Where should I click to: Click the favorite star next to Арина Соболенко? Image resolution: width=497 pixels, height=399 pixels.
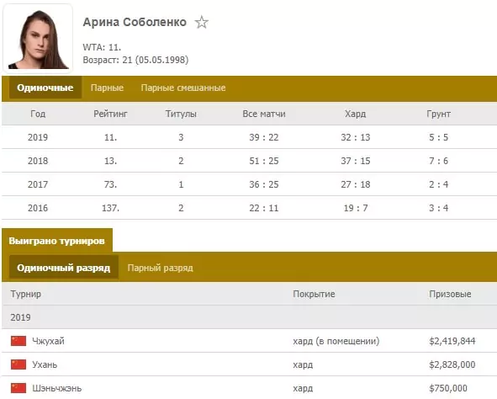point(202,23)
